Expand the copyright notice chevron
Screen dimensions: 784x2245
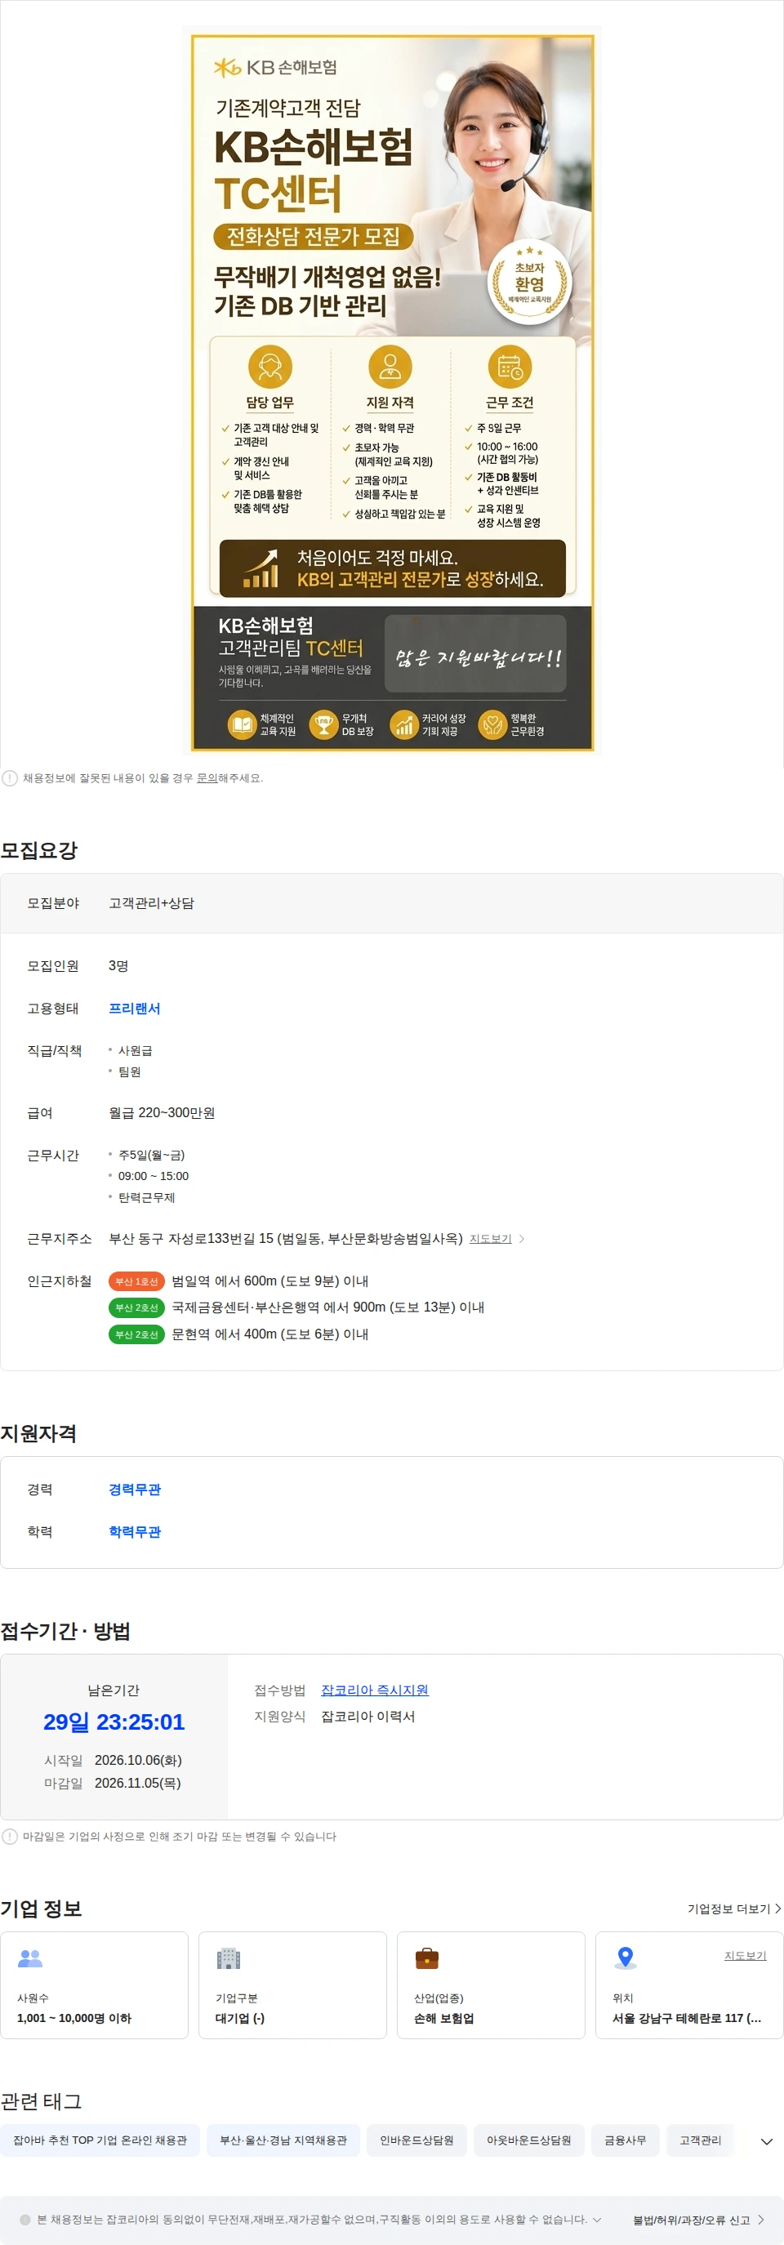click(x=597, y=2220)
